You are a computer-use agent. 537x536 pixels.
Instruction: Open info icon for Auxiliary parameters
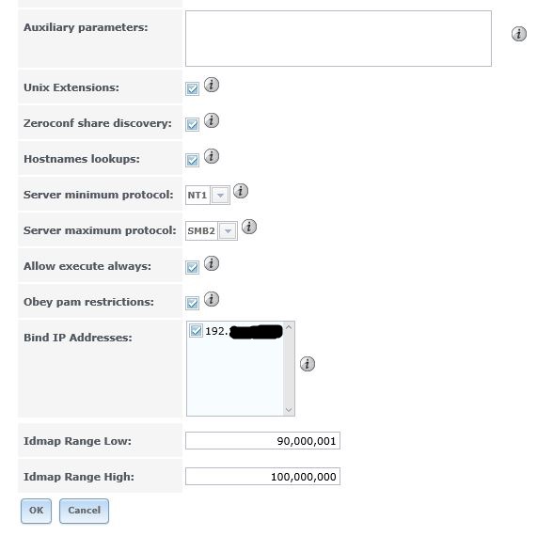tap(518, 34)
